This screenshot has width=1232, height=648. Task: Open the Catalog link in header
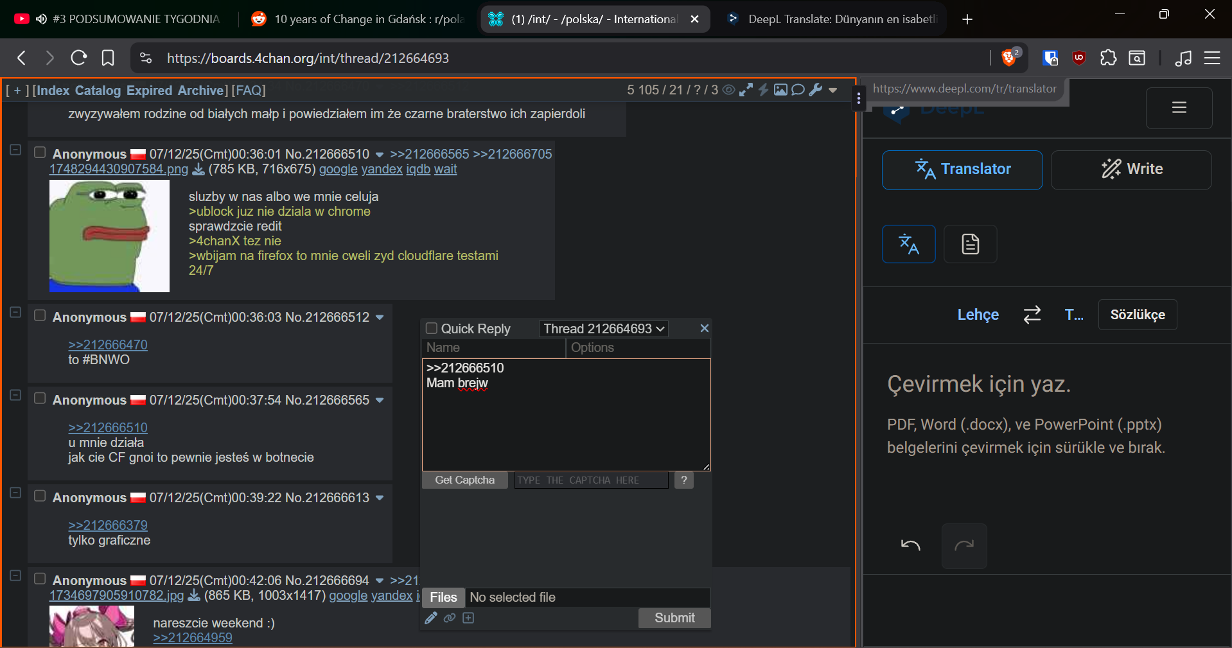[x=98, y=91]
